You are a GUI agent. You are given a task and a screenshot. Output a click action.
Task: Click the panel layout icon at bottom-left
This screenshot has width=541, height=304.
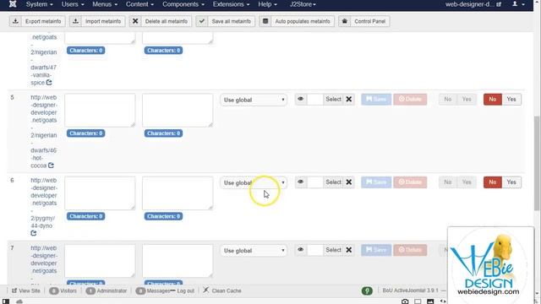coord(6,301)
